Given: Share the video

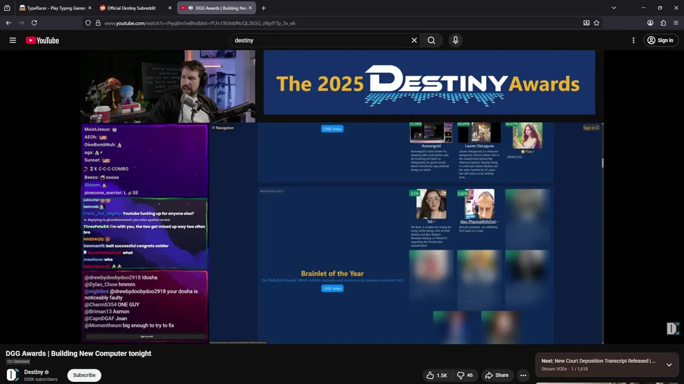Looking at the screenshot, I should (496, 375).
